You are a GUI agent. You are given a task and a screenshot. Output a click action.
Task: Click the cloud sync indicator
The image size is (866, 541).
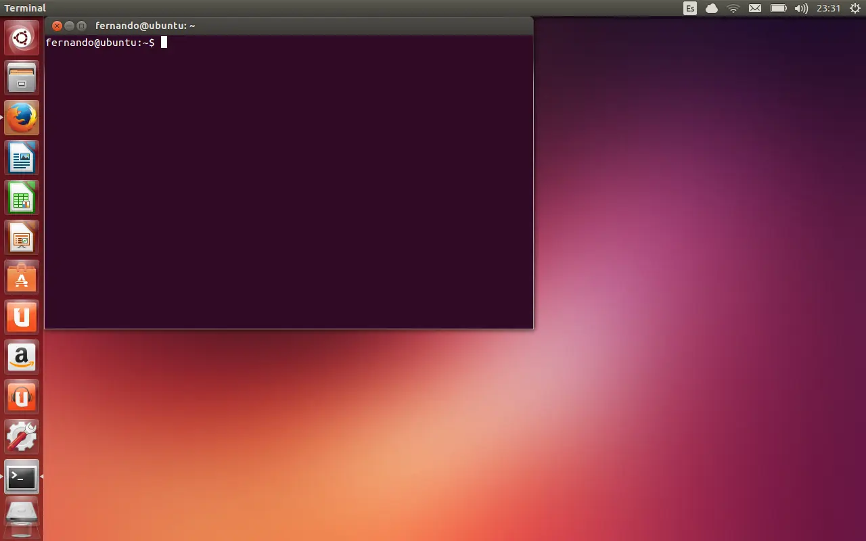712,8
